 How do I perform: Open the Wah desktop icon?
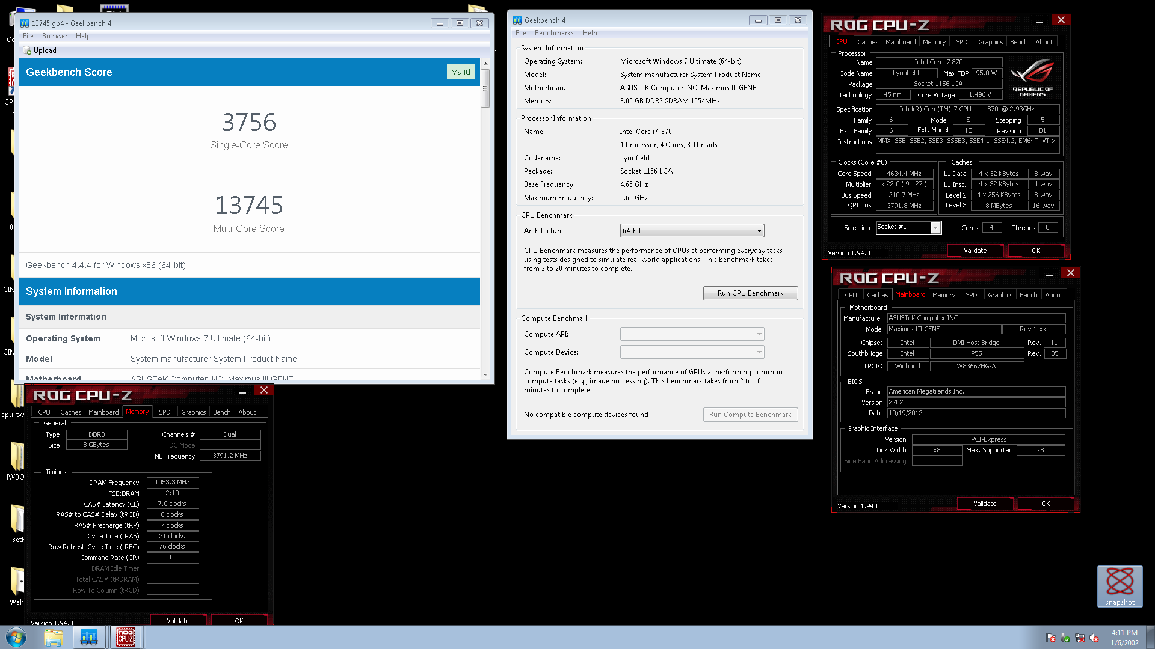pyautogui.click(x=17, y=587)
